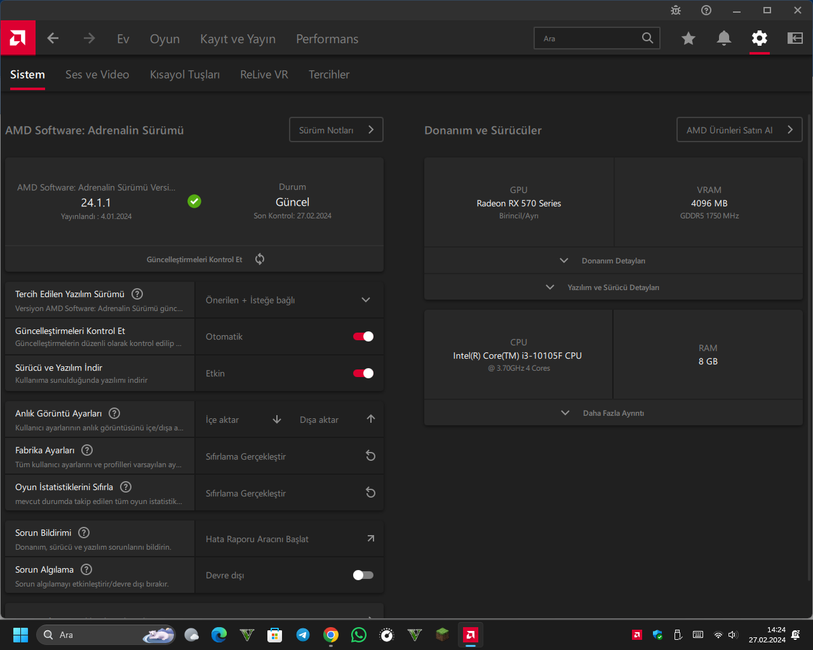
Task: Open the Performans menu
Action: point(327,39)
